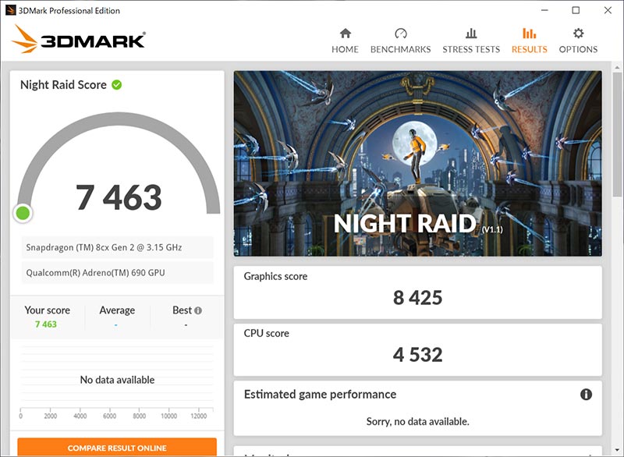Open the Stress Tests bar chart icon
Image resolution: width=624 pixels, height=457 pixels.
[x=471, y=34]
